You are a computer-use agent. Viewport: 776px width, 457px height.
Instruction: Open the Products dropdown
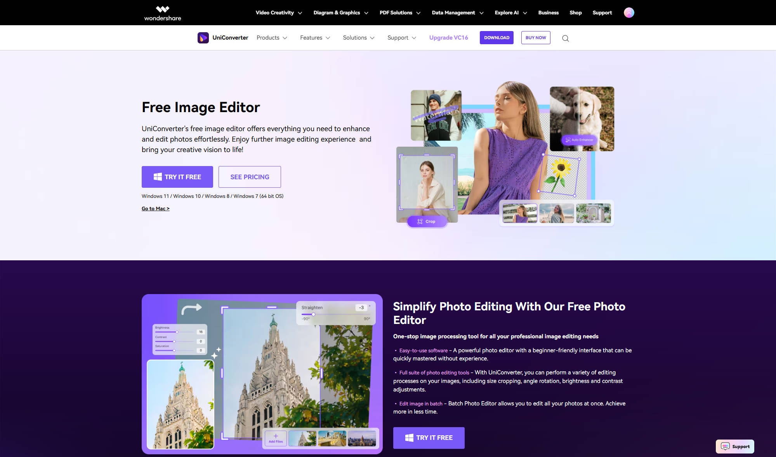[x=272, y=38]
